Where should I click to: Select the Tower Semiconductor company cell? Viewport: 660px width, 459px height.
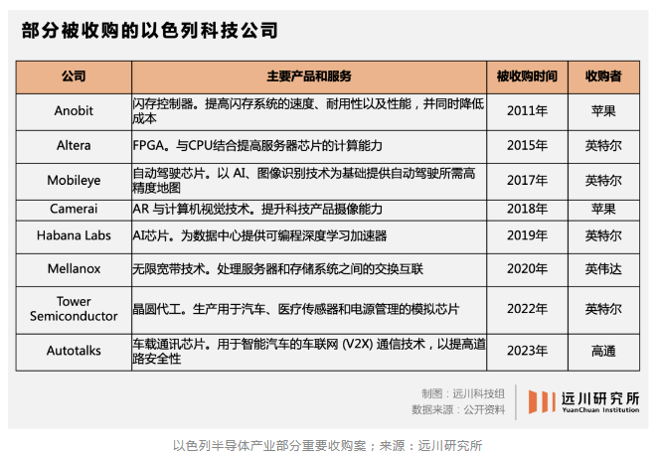(x=74, y=309)
